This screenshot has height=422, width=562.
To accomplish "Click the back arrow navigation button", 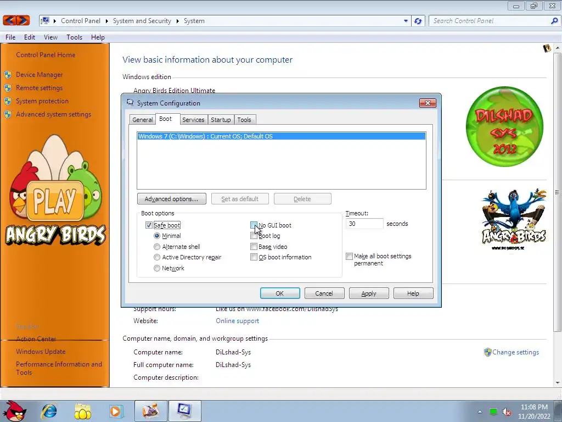I will [10, 20].
